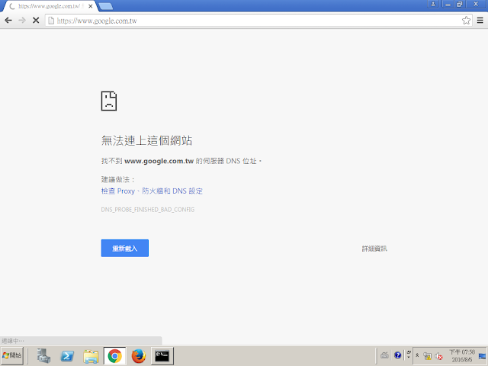The width and height of the screenshot is (488, 366).
Task: Click the 重新載入 reload button
Action: pyautogui.click(x=125, y=248)
